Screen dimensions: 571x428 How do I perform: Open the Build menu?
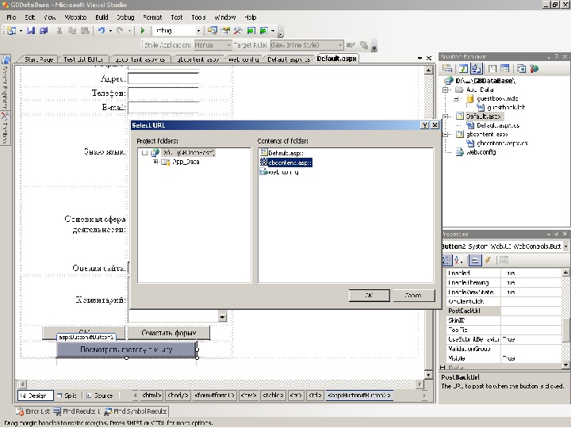(x=102, y=17)
